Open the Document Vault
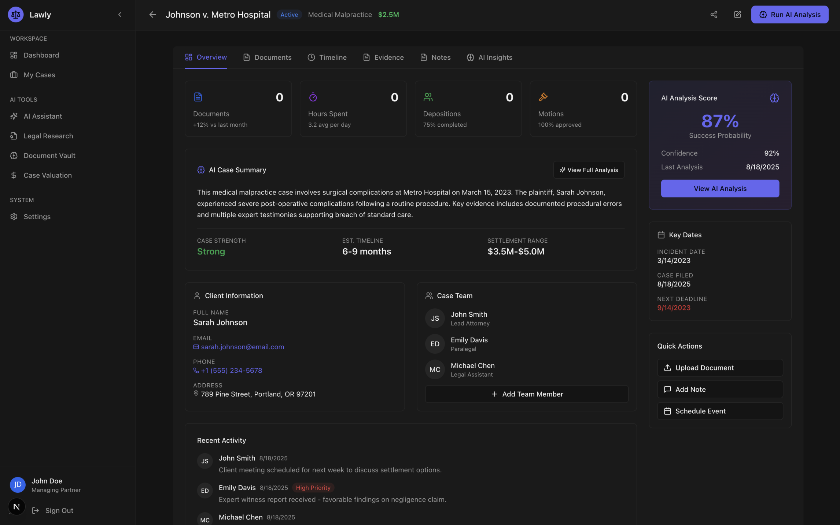This screenshot has height=525, width=840. [x=49, y=155]
